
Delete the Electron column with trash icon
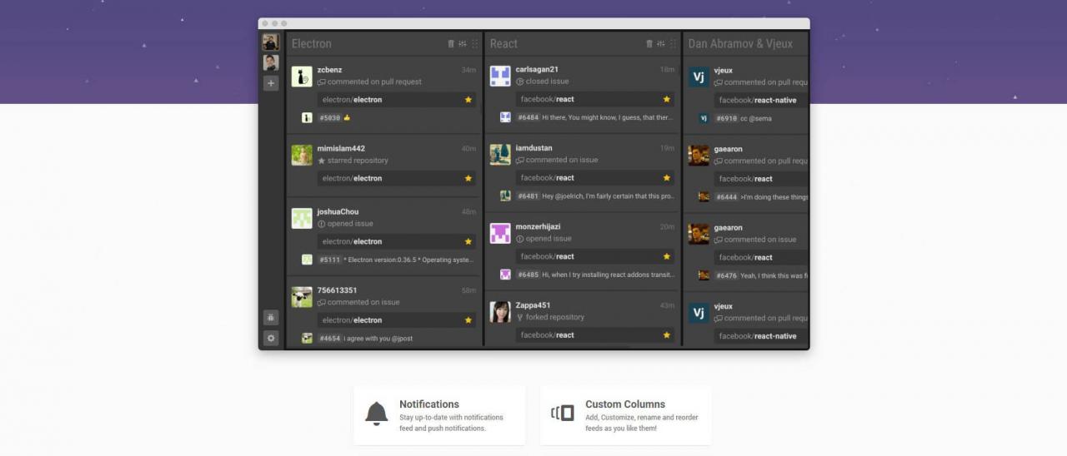(451, 44)
